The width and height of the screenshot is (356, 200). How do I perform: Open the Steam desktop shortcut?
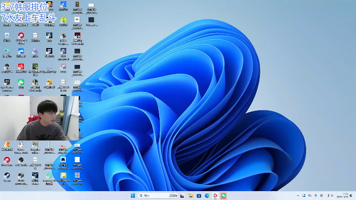(x=7, y=175)
